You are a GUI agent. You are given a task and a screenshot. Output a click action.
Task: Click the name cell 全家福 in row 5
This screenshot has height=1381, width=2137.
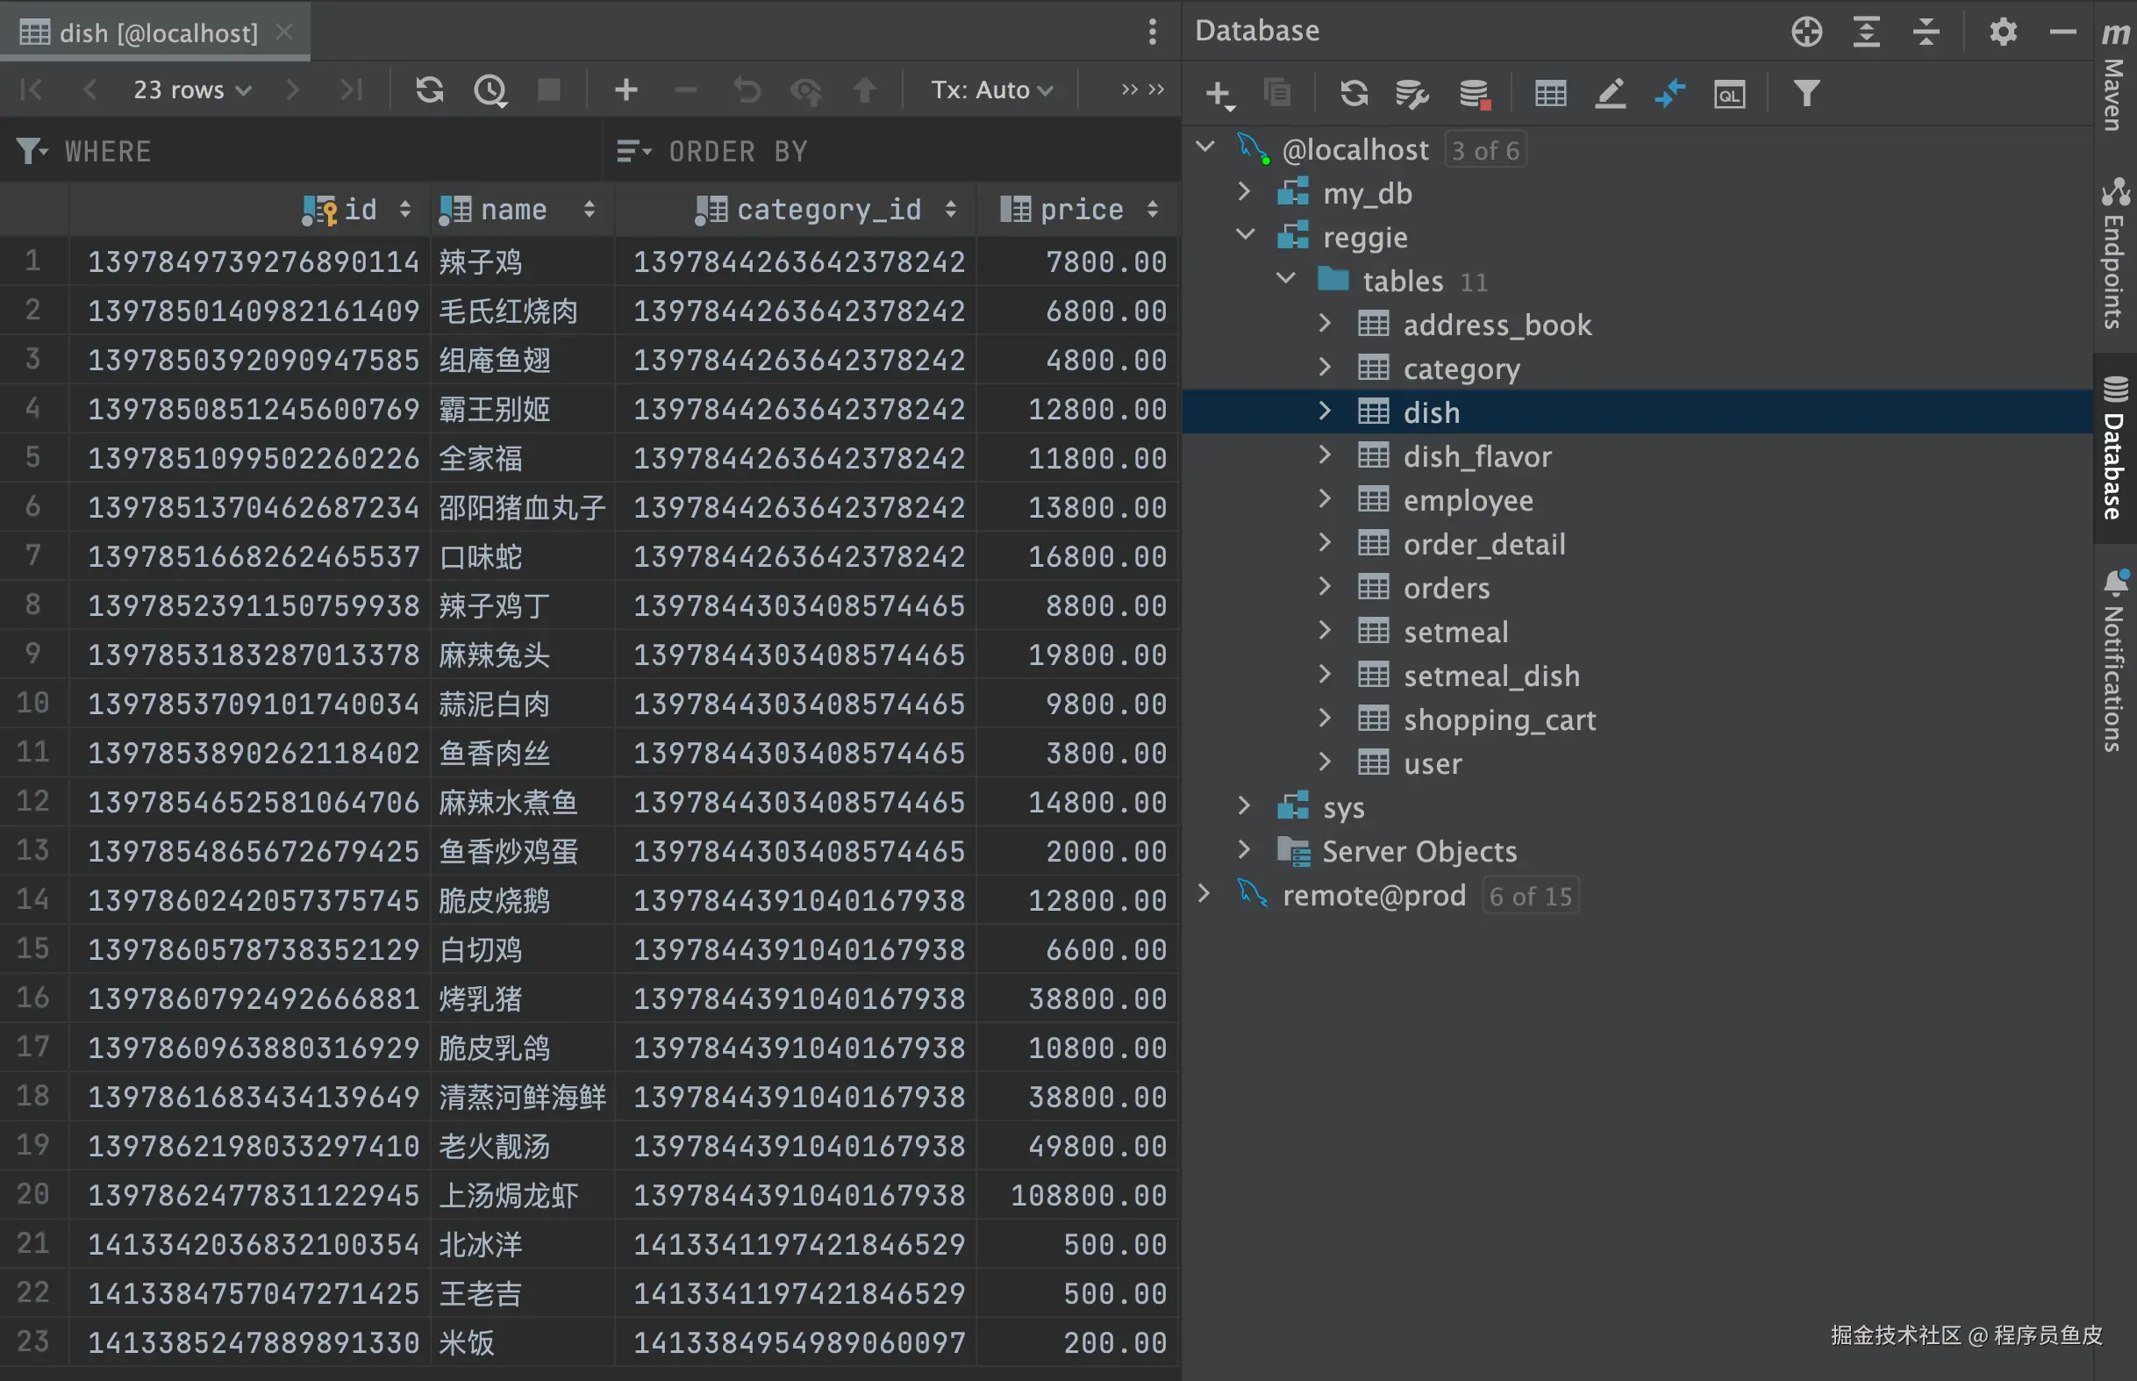(x=482, y=458)
